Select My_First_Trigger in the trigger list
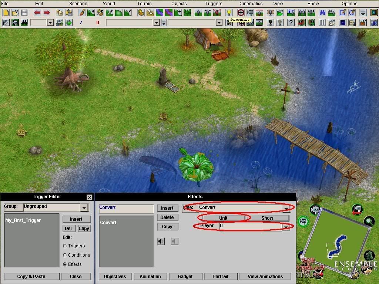 pos(23,220)
